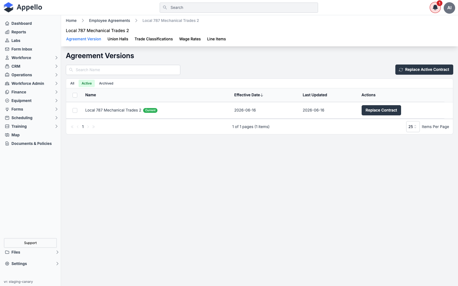Click the Workforce person icon
458x286 pixels.
pos(7,58)
